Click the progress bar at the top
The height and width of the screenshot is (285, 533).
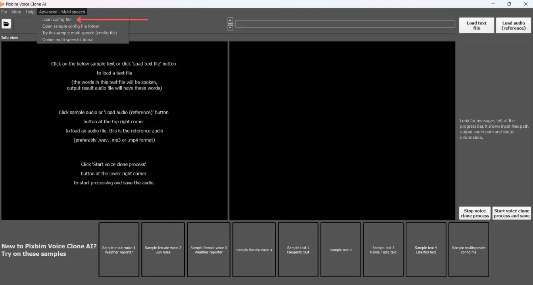point(345,24)
